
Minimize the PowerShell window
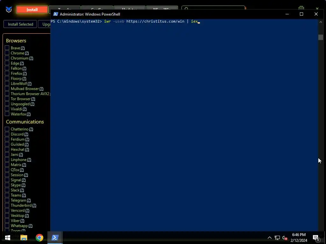pyautogui.click(x=287, y=14)
